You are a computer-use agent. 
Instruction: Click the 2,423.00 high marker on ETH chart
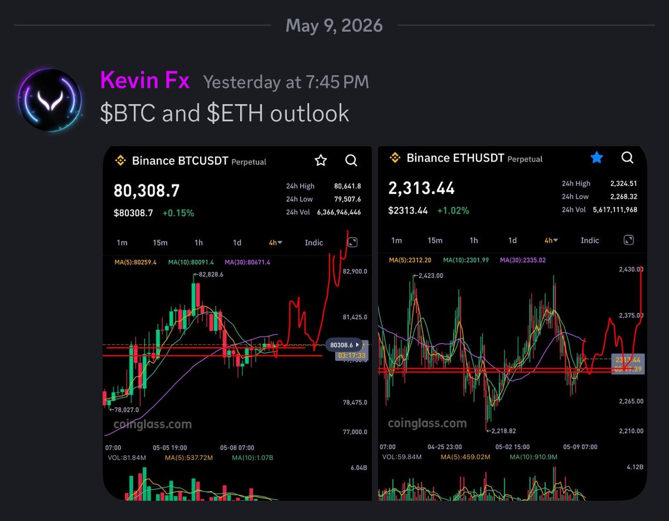428,275
